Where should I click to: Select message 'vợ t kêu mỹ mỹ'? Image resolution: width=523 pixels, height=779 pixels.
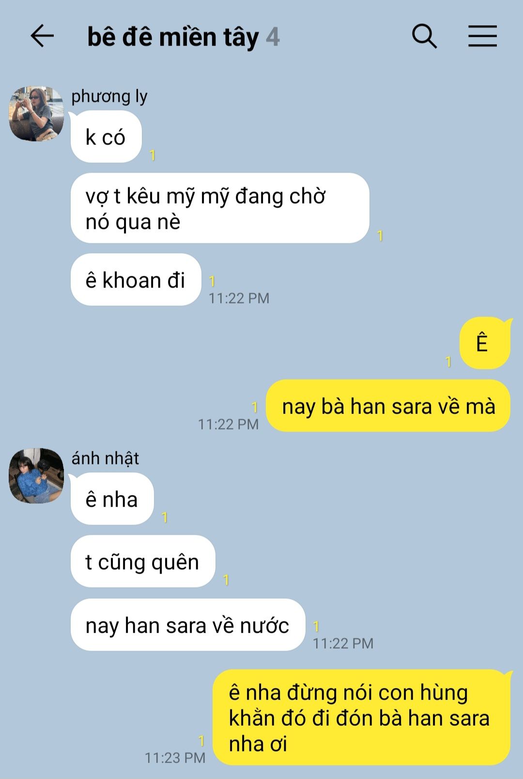point(220,208)
